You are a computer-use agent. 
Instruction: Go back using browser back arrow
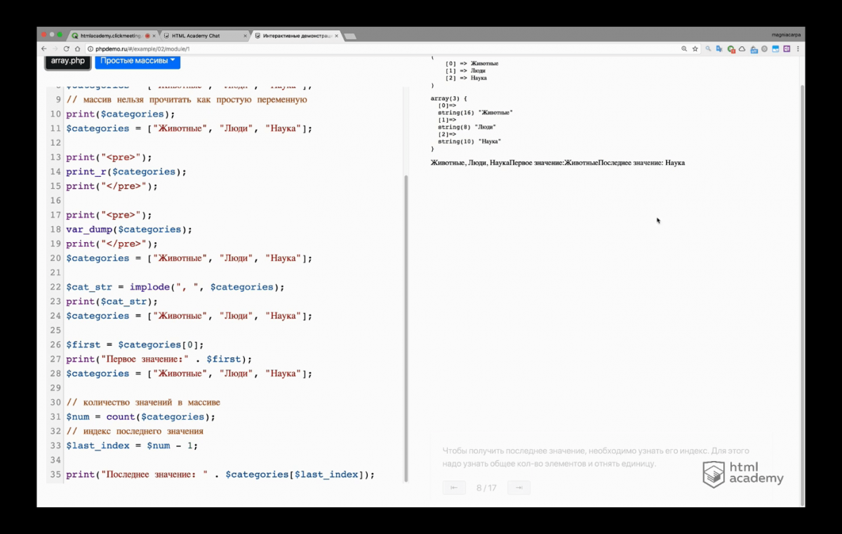(x=44, y=49)
